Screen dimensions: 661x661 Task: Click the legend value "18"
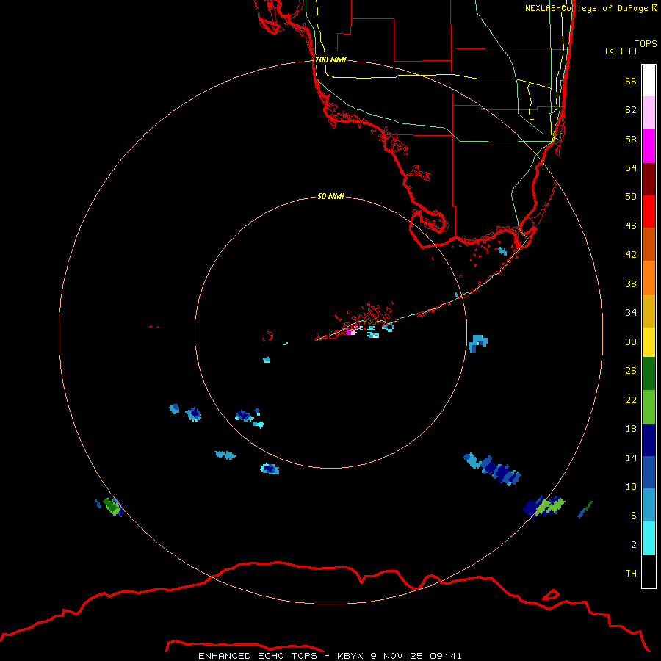(631, 429)
